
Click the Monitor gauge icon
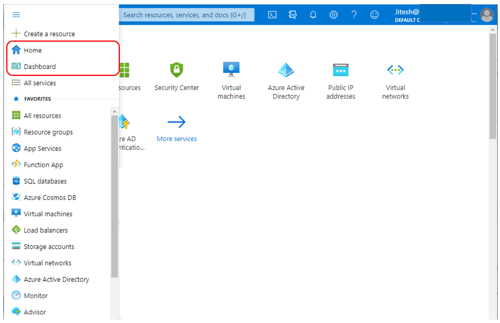click(16, 295)
